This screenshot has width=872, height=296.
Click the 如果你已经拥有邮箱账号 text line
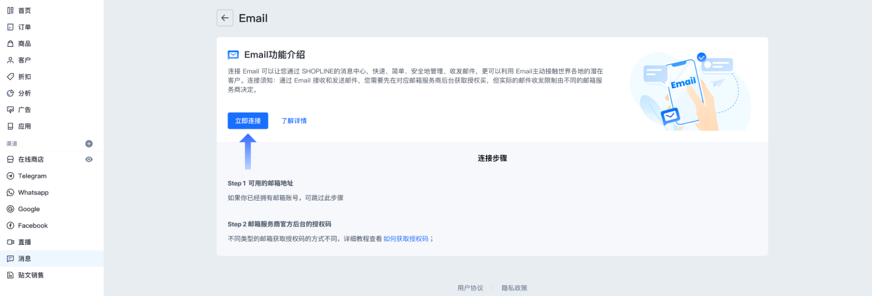coord(286,198)
